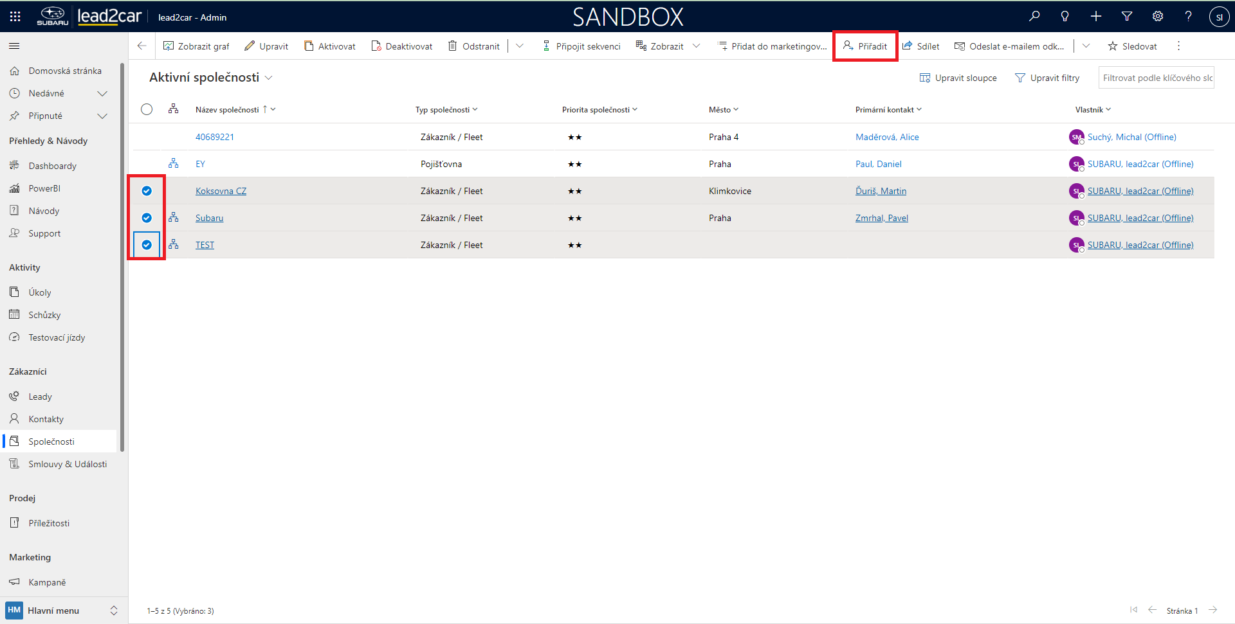Screen dimensions: 1235x624
Task: Collapse the sidebar with hamburger icon
Action: tap(14, 46)
